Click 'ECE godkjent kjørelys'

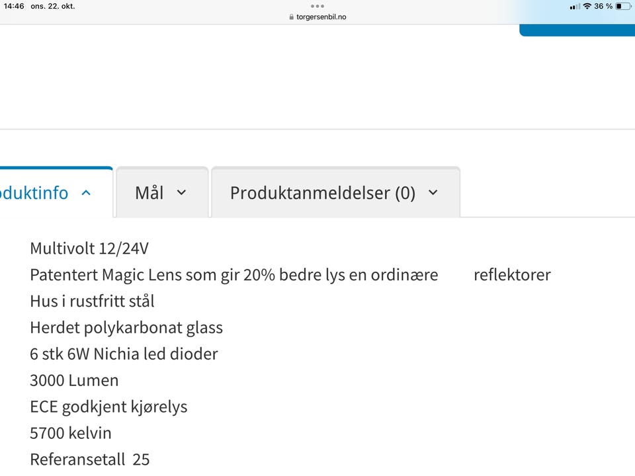tap(108, 407)
